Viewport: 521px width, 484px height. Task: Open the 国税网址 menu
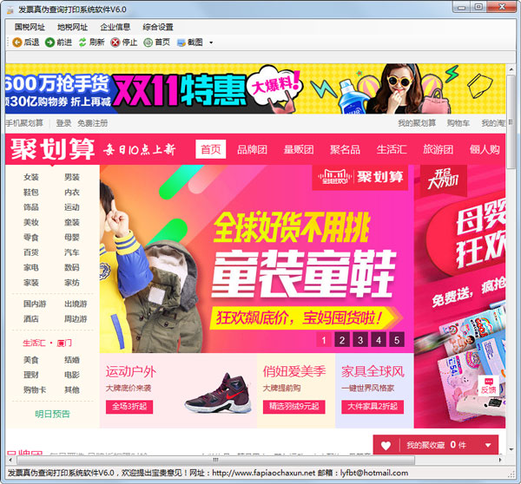(x=30, y=27)
